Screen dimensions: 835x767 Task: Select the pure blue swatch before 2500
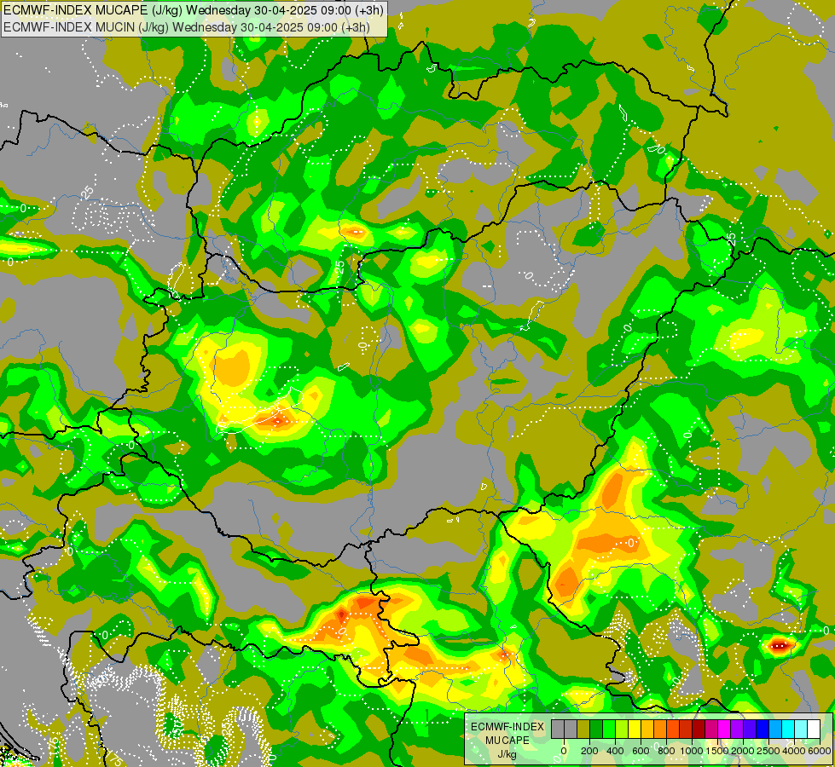[763, 729]
